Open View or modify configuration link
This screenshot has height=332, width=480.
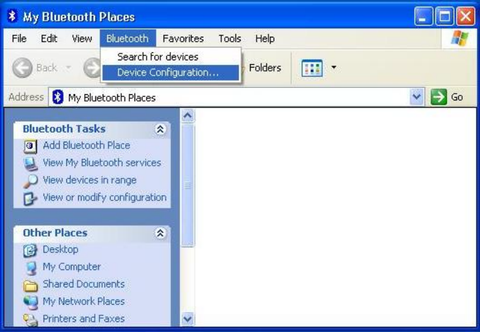[105, 198]
